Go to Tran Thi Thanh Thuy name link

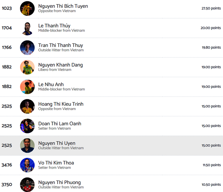click(x=60, y=45)
